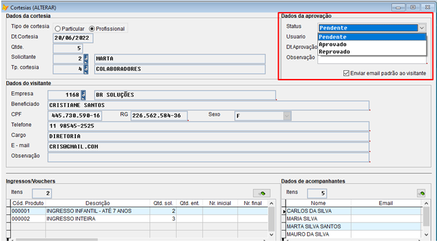437x244 pixels.
Task: Open the Sexo dropdown
Action: 287,116
